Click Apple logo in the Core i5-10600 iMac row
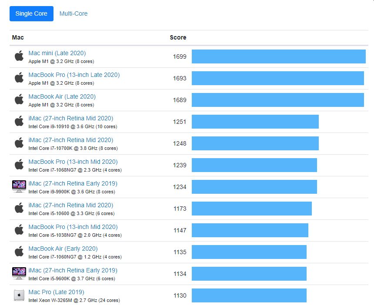The width and height of the screenshot is (374, 305). [x=19, y=208]
